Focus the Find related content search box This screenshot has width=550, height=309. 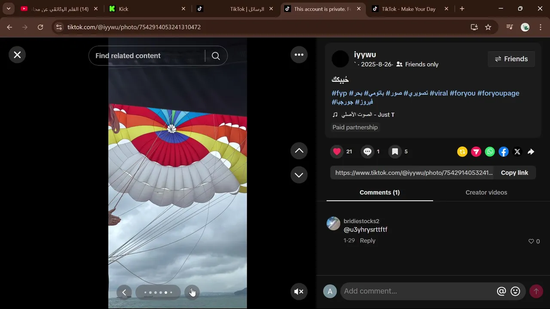[146, 56]
